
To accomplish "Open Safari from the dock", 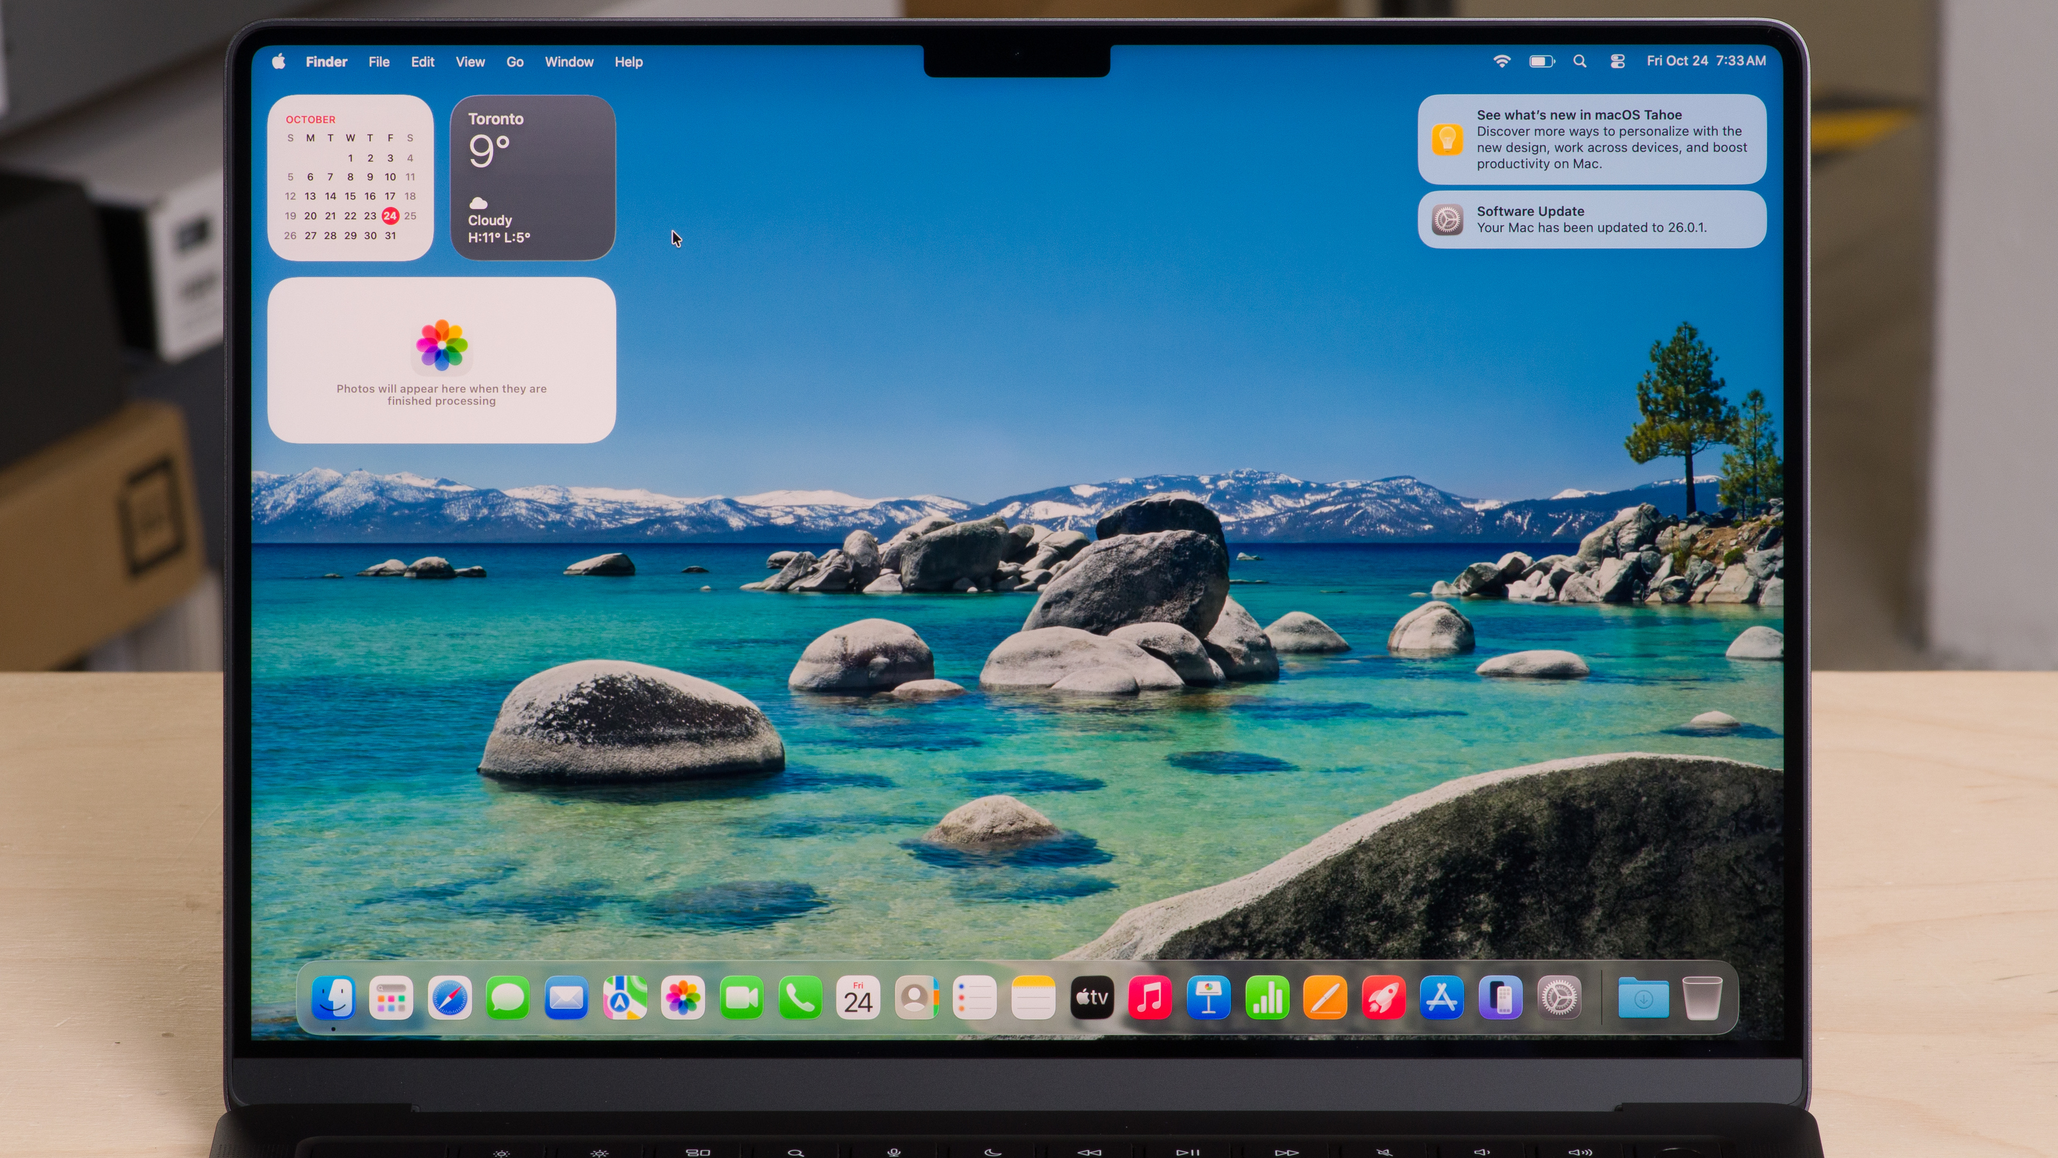I will pyautogui.click(x=450, y=997).
